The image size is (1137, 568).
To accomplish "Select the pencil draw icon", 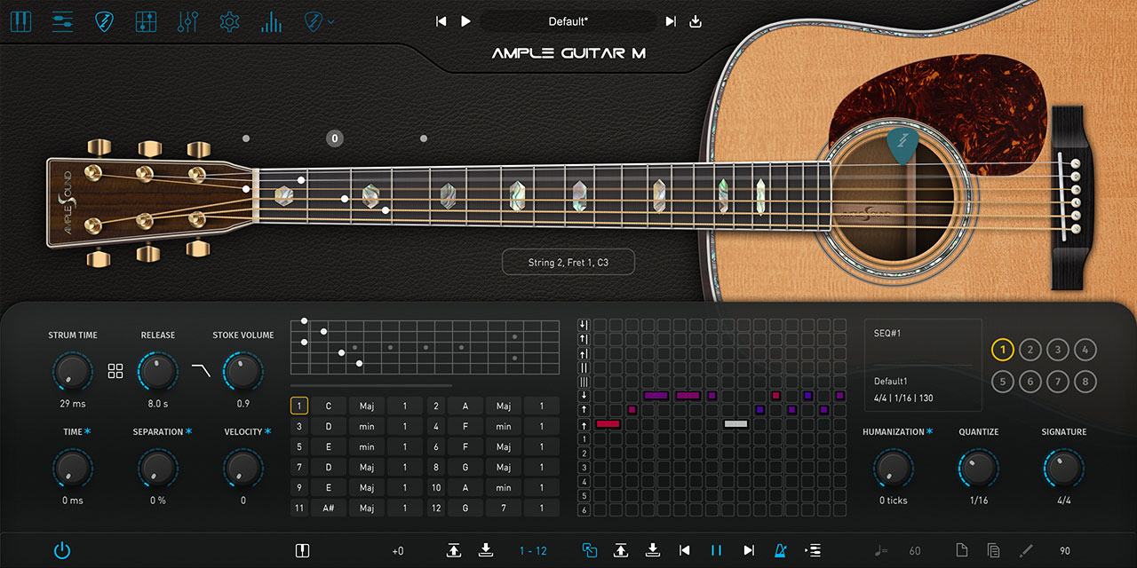I will 1026,550.
